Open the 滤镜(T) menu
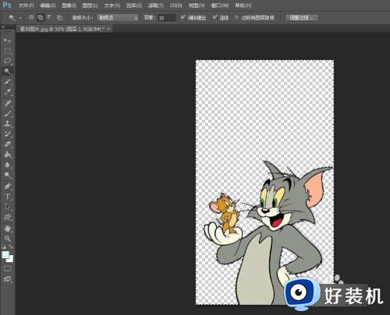 156,5
